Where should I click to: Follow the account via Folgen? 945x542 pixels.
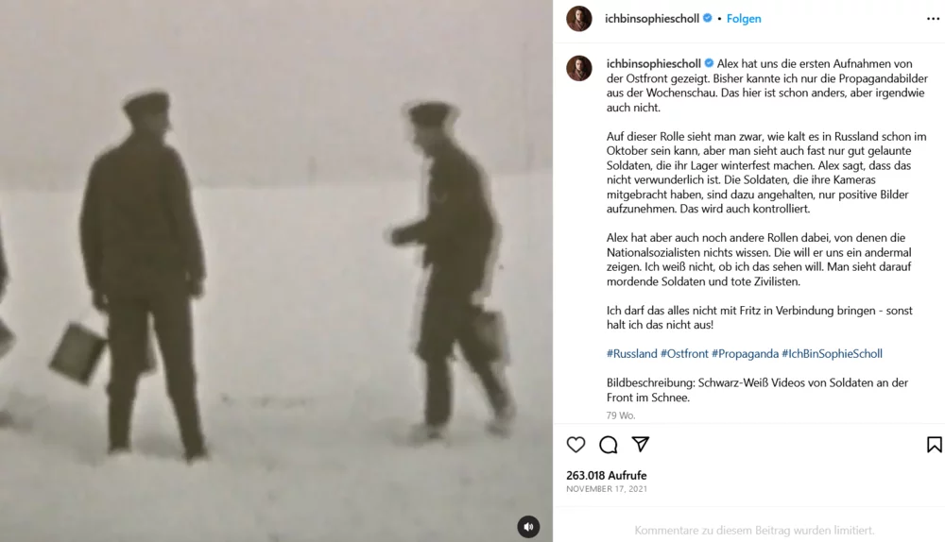point(744,19)
